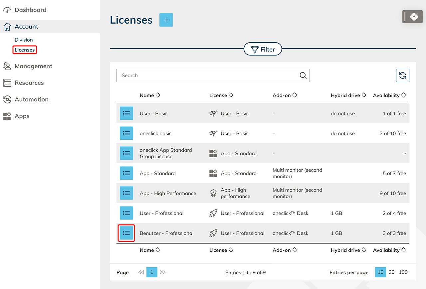
Task: Click the plus icon to add a license
Action: click(x=166, y=20)
